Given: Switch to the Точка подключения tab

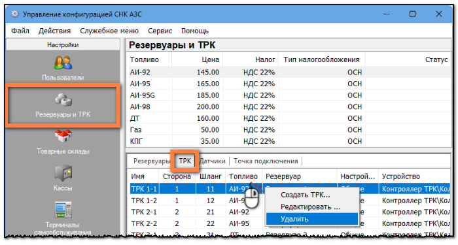Looking at the screenshot, I should pos(266,161).
